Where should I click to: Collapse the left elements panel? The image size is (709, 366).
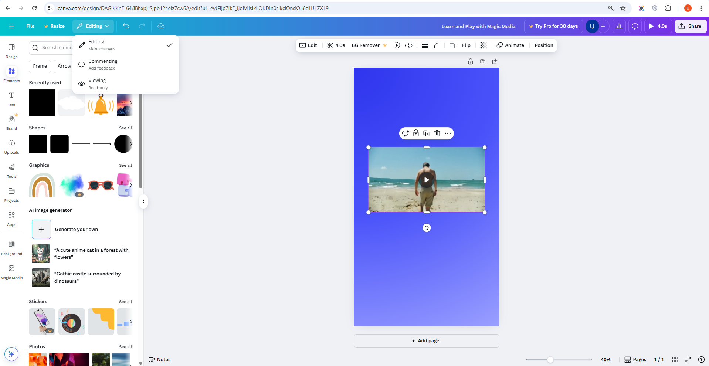[x=143, y=201]
